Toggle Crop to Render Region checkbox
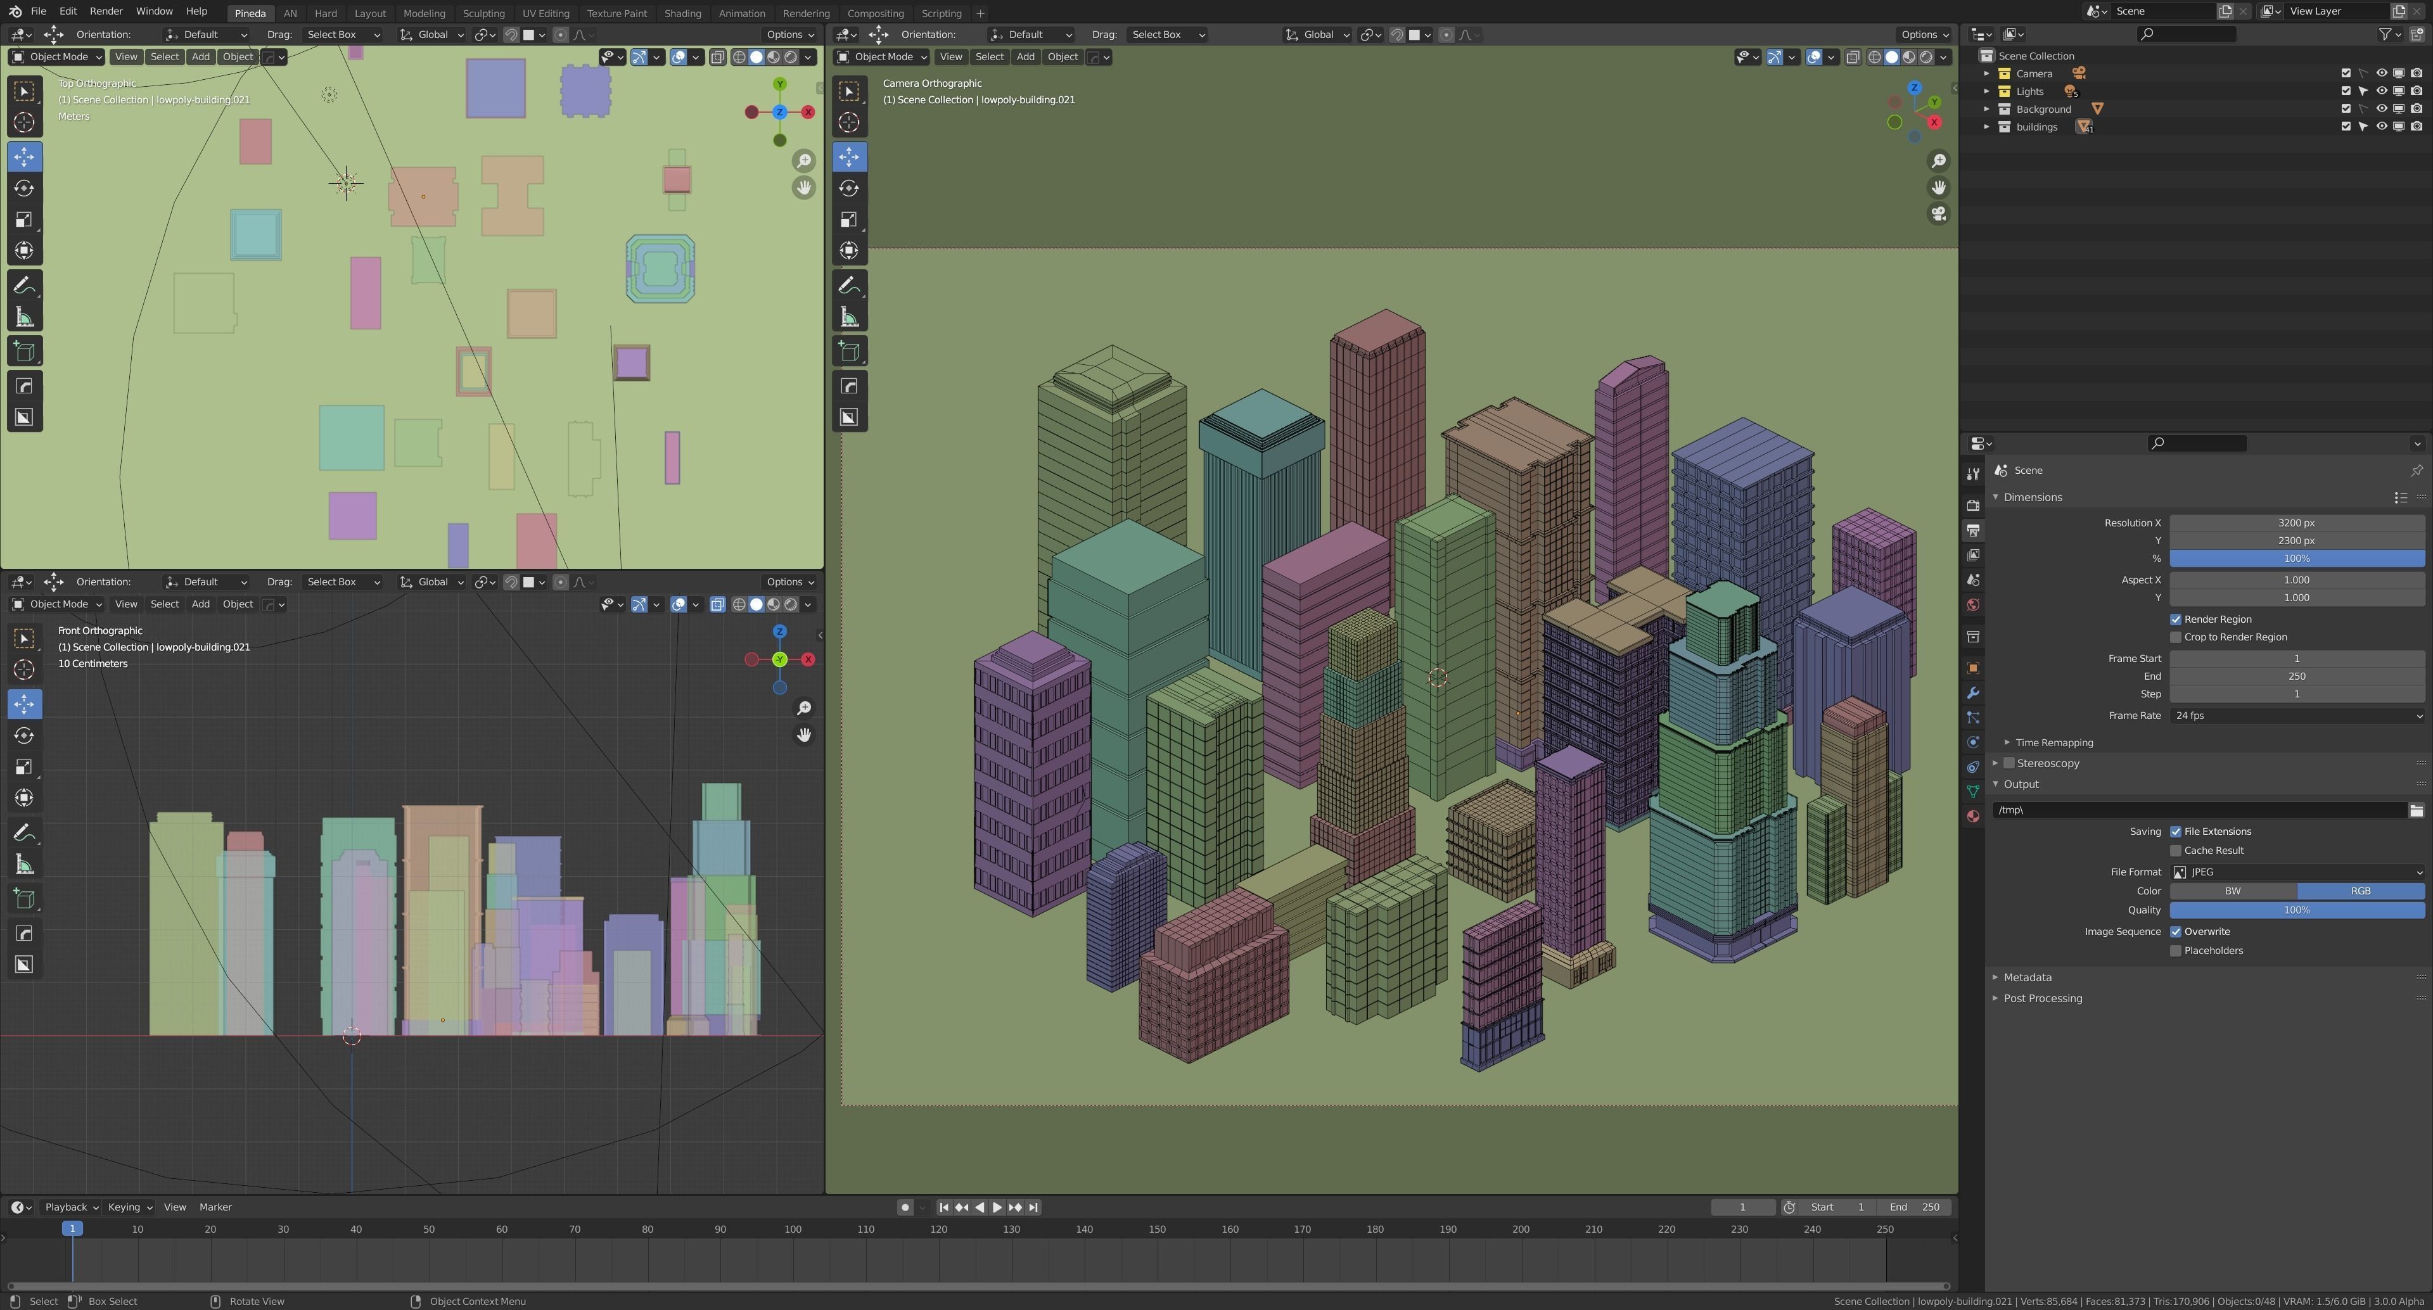Viewport: 2433px width, 1310px height. [2176, 637]
